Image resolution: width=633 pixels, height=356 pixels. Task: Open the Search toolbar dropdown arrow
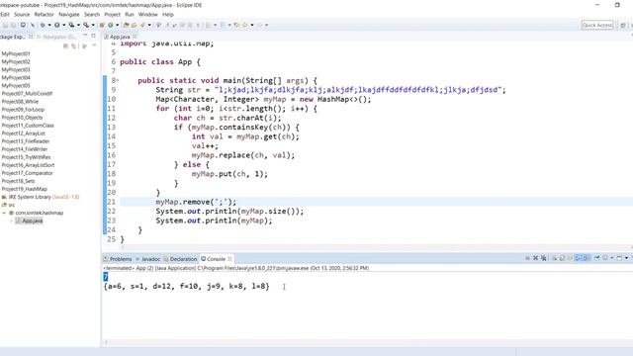(149, 25)
